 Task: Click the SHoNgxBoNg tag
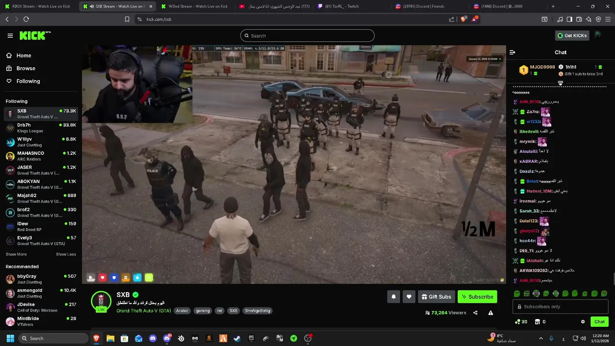(x=258, y=310)
